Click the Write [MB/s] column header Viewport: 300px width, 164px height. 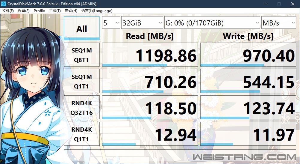coord(248,36)
